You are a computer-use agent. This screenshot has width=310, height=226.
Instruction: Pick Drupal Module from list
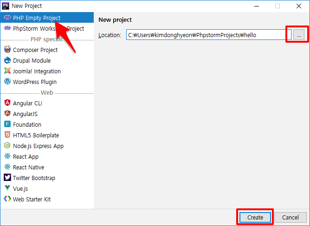[x=32, y=60]
